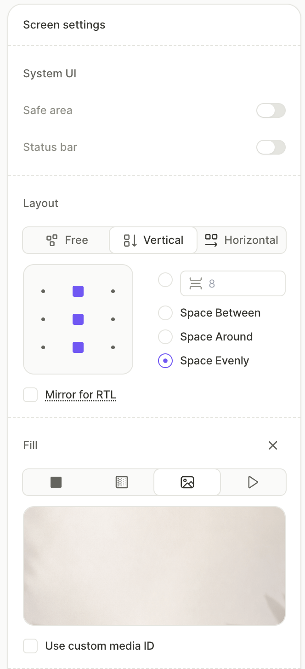
Task: Select the Free layout tab
Action: tap(67, 240)
